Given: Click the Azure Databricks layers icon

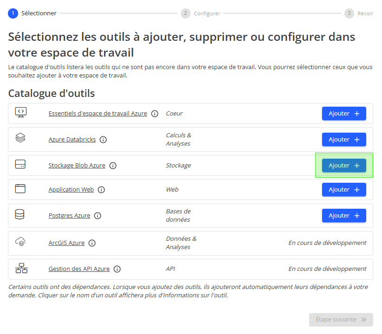Looking at the screenshot, I should 21,138.
